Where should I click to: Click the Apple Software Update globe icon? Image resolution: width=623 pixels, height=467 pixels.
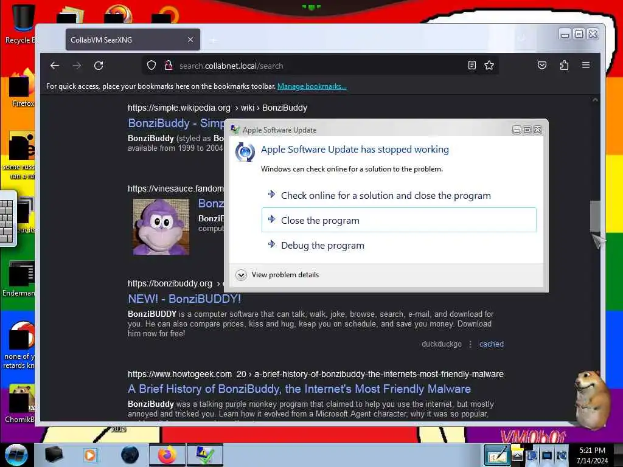point(245,151)
